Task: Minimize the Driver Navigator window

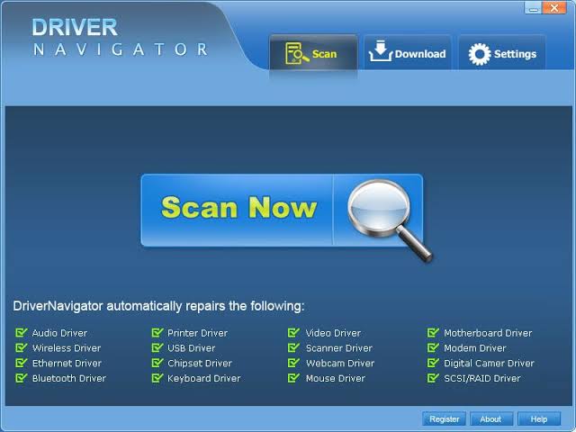Action: click(533, 8)
